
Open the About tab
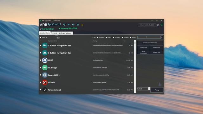click(69, 33)
